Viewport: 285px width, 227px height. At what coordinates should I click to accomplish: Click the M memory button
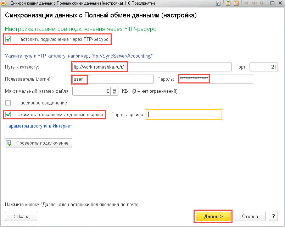(246, 3)
